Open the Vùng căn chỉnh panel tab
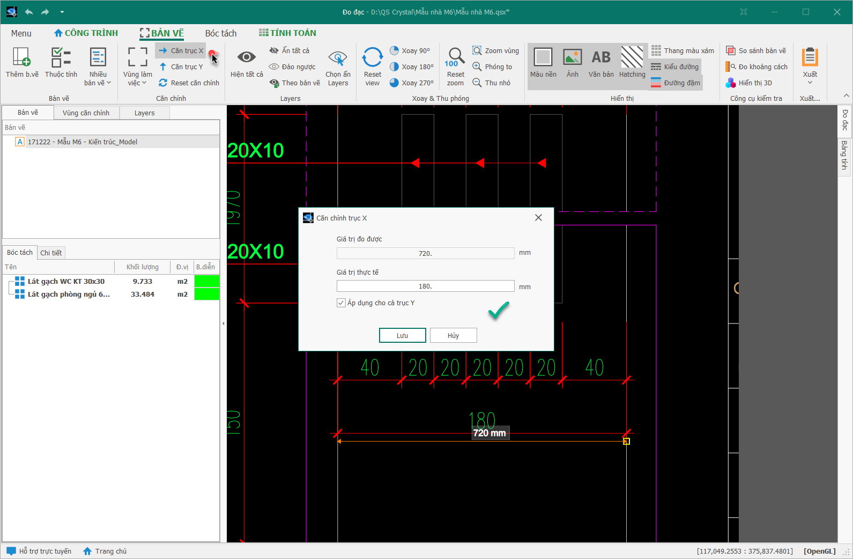Image resolution: width=853 pixels, height=559 pixels. [86, 113]
